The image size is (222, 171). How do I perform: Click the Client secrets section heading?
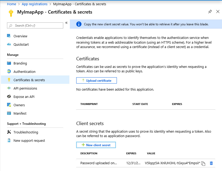pyautogui.click(x=90, y=123)
